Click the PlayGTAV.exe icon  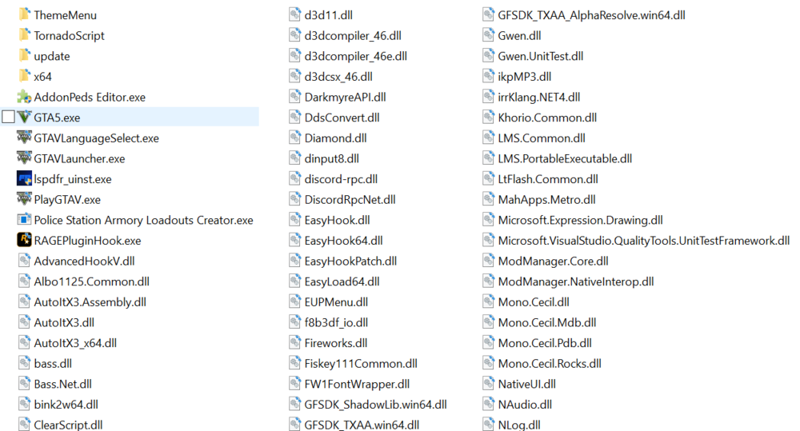click(x=24, y=199)
